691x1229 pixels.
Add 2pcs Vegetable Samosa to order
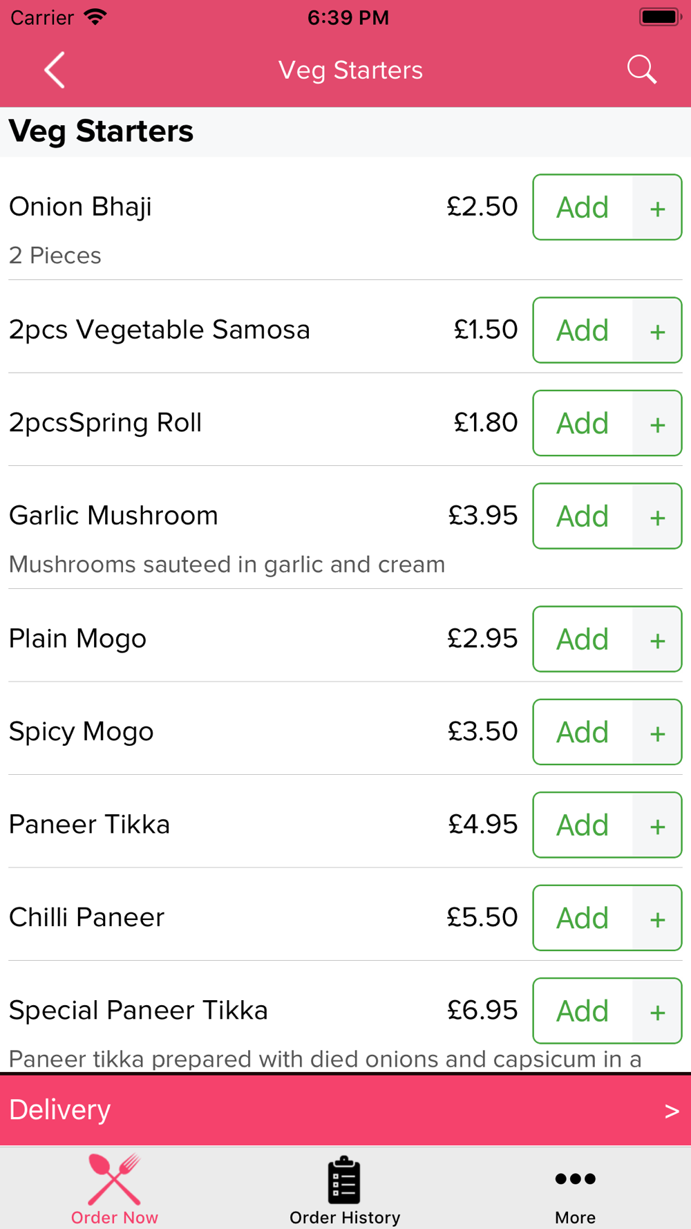point(583,330)
